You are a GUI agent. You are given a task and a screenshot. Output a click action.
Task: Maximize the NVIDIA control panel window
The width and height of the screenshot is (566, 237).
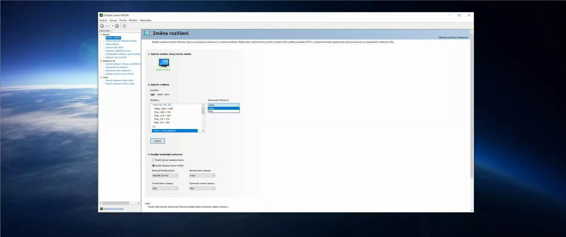click(459, 15)
